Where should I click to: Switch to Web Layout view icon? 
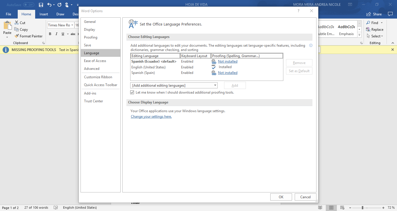point(342,208)
